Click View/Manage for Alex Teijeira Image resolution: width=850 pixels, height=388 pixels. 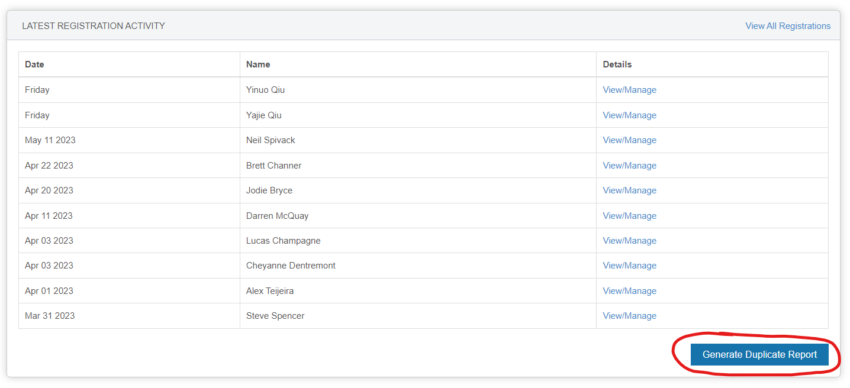coord(629,290)
